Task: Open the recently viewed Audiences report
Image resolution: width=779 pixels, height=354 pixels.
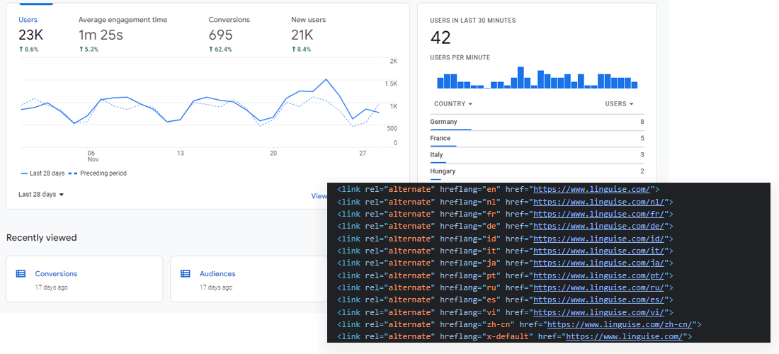Action: tap(217, 274)
